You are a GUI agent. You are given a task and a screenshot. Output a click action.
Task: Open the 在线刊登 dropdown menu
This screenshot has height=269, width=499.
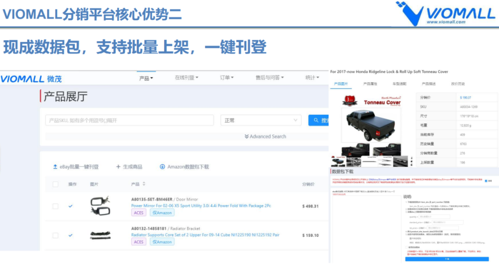point(186,78)
